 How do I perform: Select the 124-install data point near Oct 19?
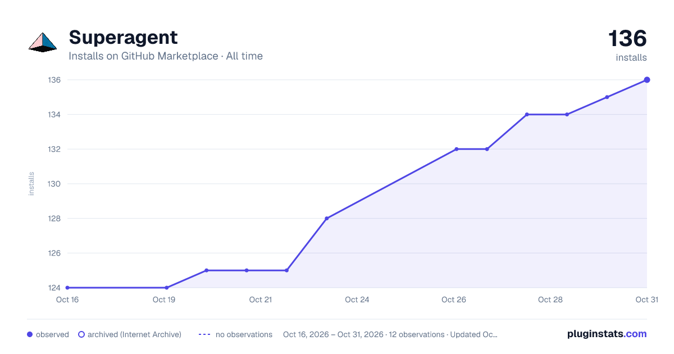(x=167, y=288)
